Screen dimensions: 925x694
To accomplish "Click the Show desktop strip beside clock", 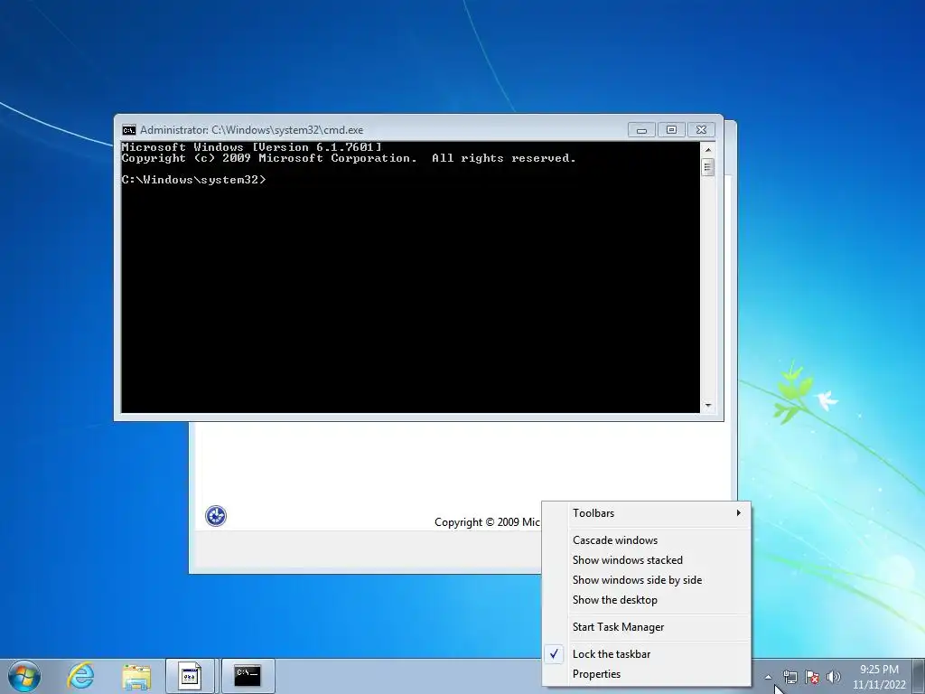I will [x=919, y=676].
